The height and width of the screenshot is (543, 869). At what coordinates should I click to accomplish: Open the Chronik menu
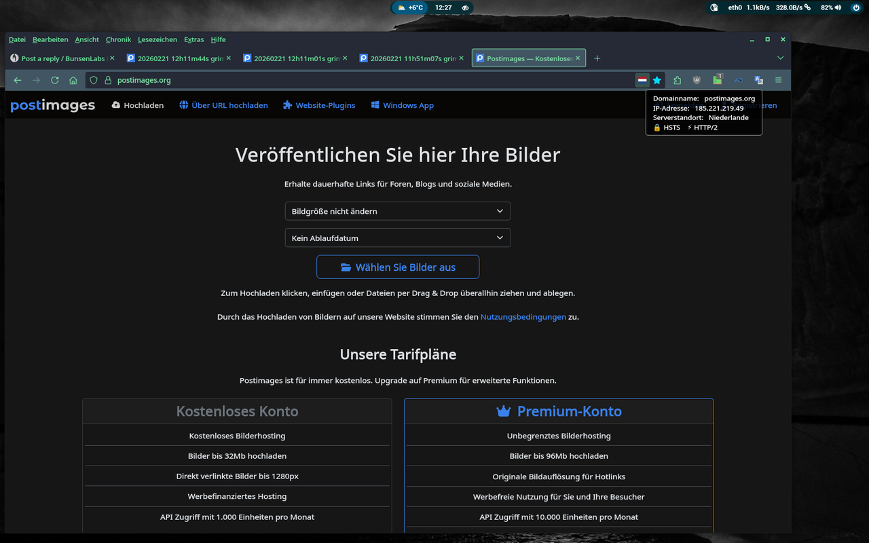click(118, 39)
